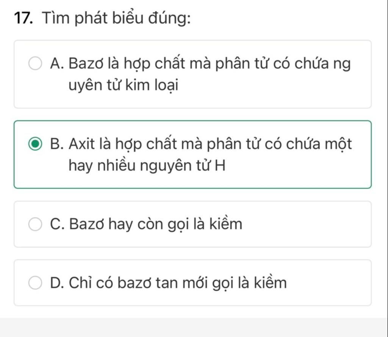The height and width of the screenshot is (337, 388).
Task: Click the words 'chứa ng' in option A
Action: pyautogui.click(x=322, y=64)
